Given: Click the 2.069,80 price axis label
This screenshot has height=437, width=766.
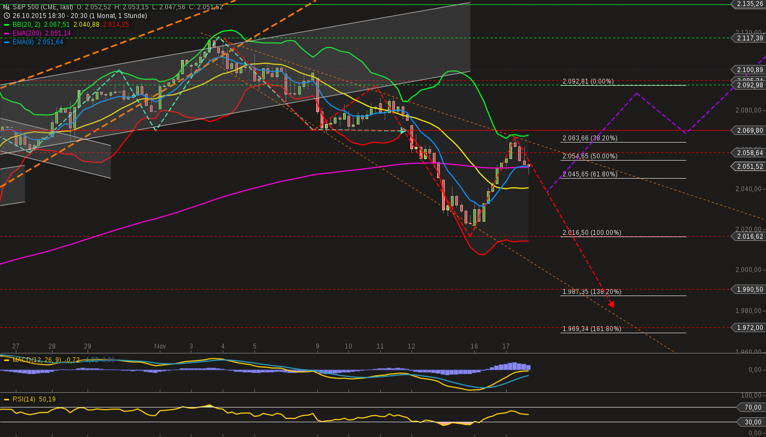Looking at the screenshot, I should (x=747, y=131).
